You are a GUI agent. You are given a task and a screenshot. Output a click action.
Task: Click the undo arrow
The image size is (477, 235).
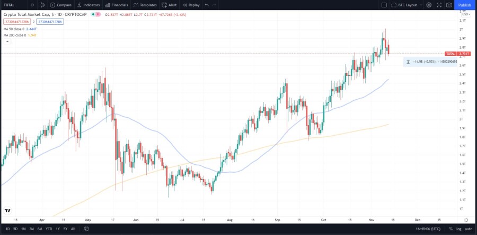(x=207, y=5)
